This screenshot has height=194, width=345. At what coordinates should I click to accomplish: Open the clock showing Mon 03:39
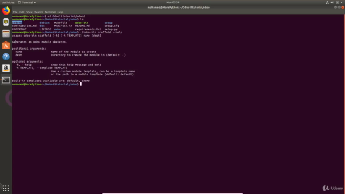(x=172, y=2)
